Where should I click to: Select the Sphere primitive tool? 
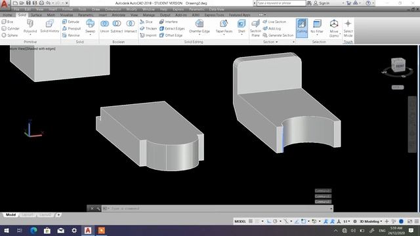[10, 35]
